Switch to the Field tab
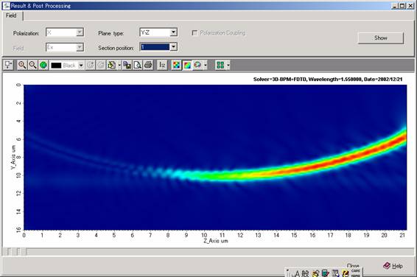417x277 pixels. click(12, 15)
